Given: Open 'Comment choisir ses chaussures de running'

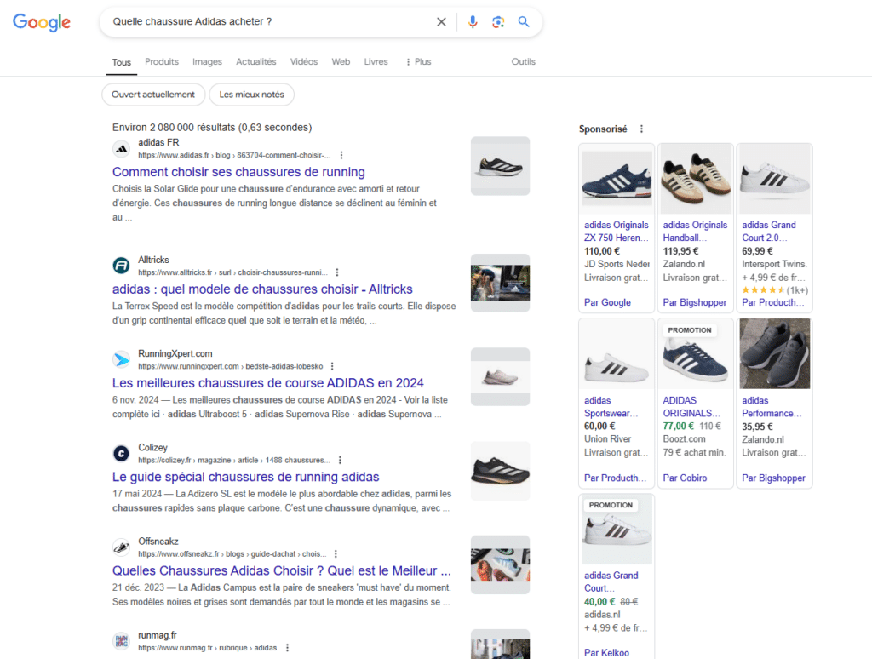Looking at the screenshot, I should coord(238,172).
